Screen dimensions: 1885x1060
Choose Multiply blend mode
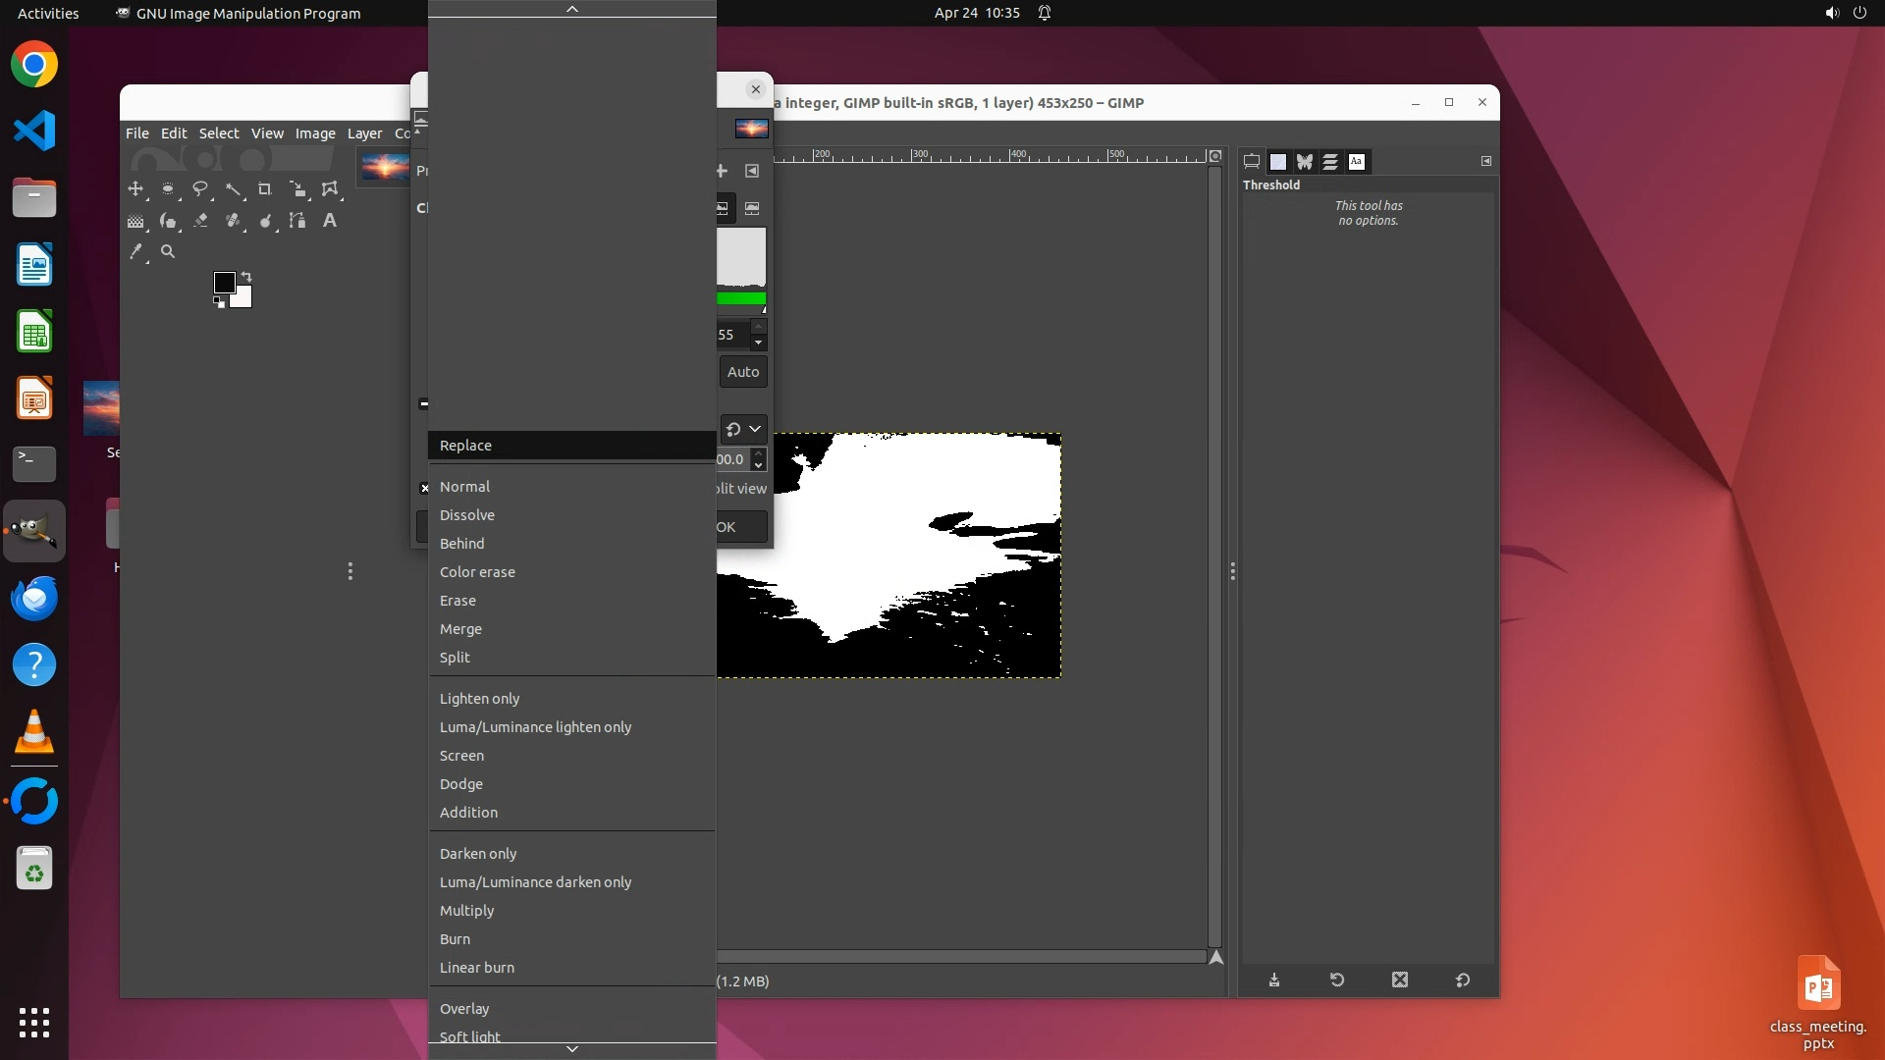[466, 910]
